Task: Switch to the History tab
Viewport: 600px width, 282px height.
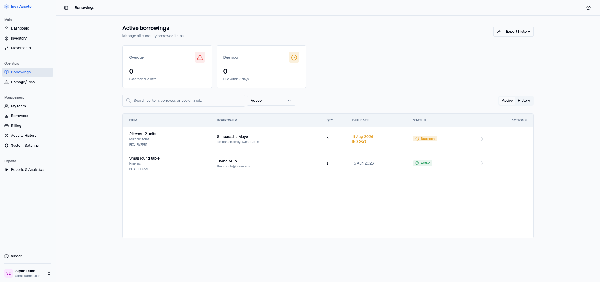Action: click(524, 101)
